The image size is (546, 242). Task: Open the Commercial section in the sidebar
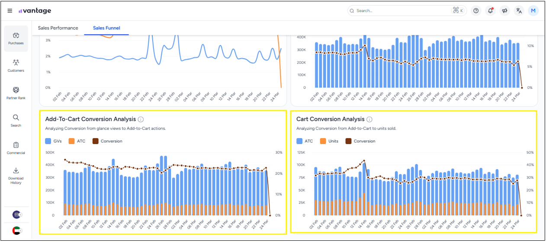click(16, 148)
